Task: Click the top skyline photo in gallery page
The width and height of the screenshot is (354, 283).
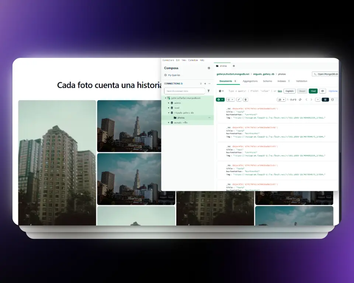Action: (x=129, y=126)
